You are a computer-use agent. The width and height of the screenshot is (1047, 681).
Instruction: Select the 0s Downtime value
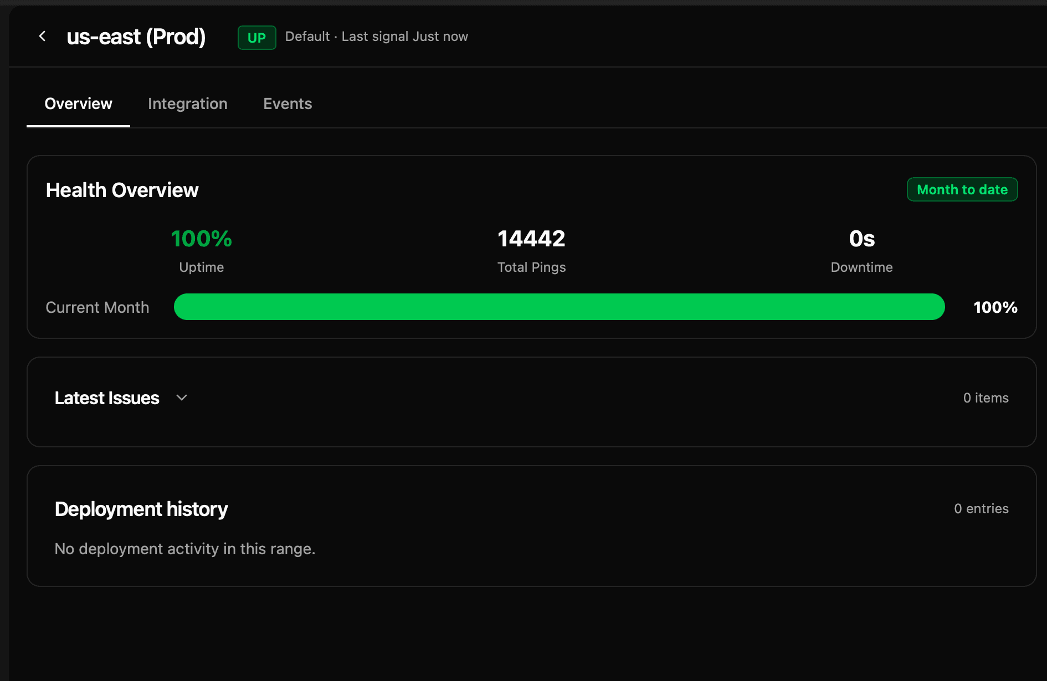(862, 239)
